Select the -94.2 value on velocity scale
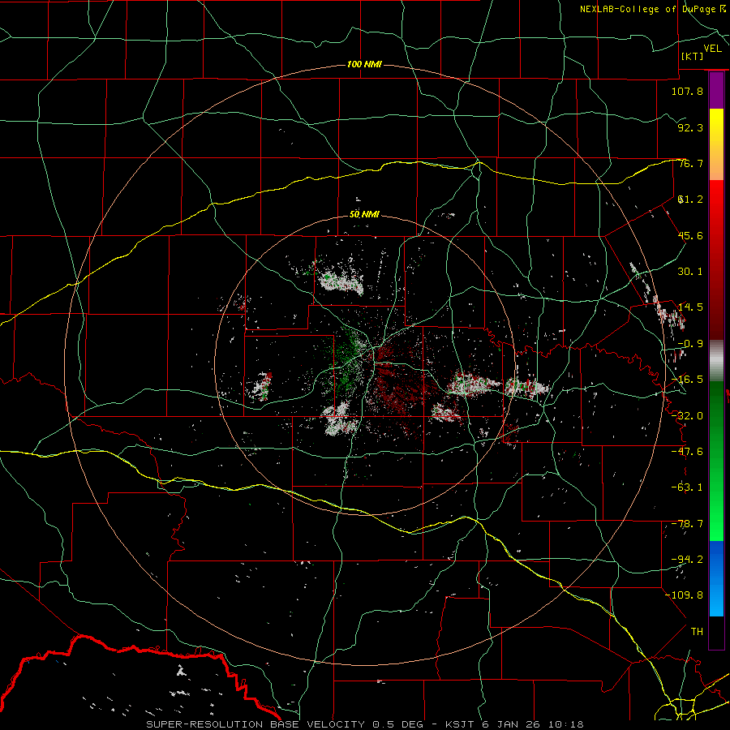The height and width of the screenshot is (730, 730). point(687,560)
